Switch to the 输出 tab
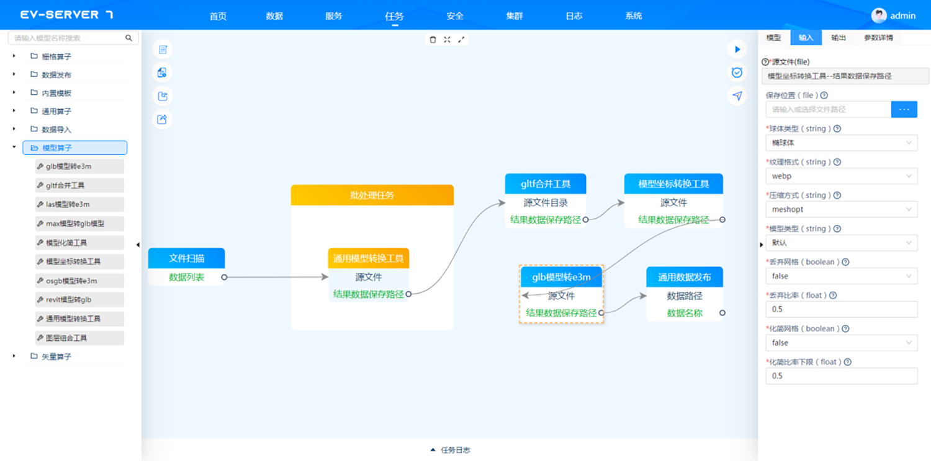Screen dimensions: 931x461 point(839,38)
